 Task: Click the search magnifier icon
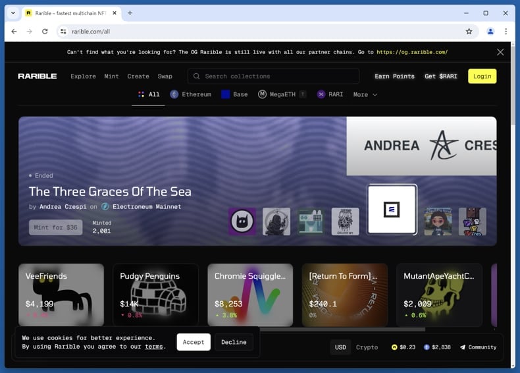click(x=196, y=76)
